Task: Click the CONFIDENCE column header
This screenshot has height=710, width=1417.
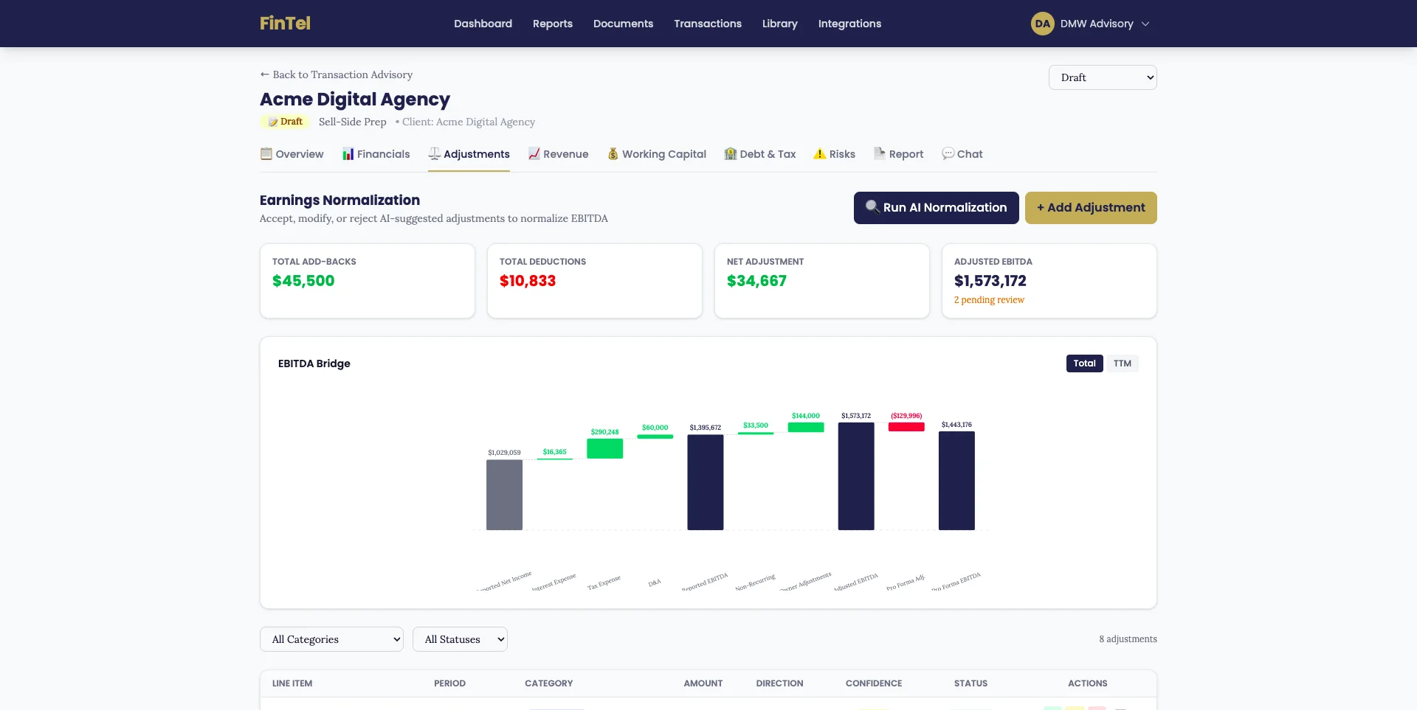Action: coord(874,683)
